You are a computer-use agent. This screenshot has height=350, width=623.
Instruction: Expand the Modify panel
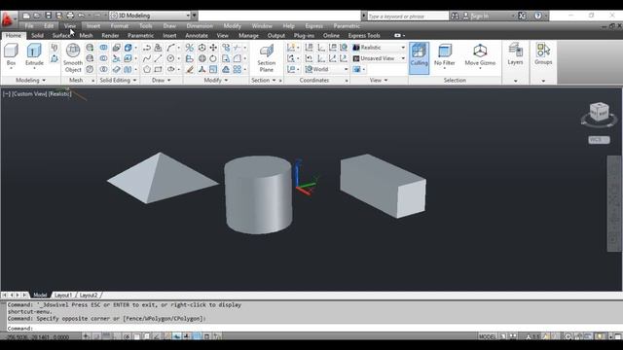(216, 80)
